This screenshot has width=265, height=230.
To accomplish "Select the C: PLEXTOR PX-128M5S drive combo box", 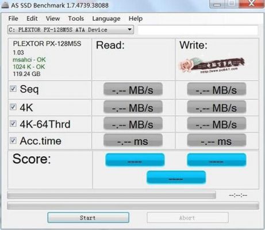I will point(71,30).
